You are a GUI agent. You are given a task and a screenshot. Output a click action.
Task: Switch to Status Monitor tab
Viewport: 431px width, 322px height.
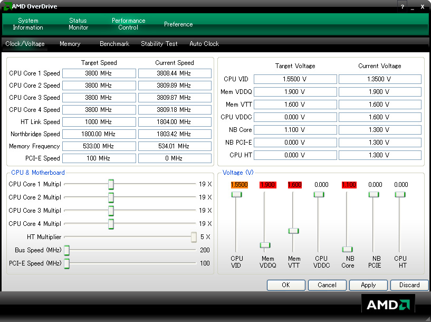click(78, 24)
